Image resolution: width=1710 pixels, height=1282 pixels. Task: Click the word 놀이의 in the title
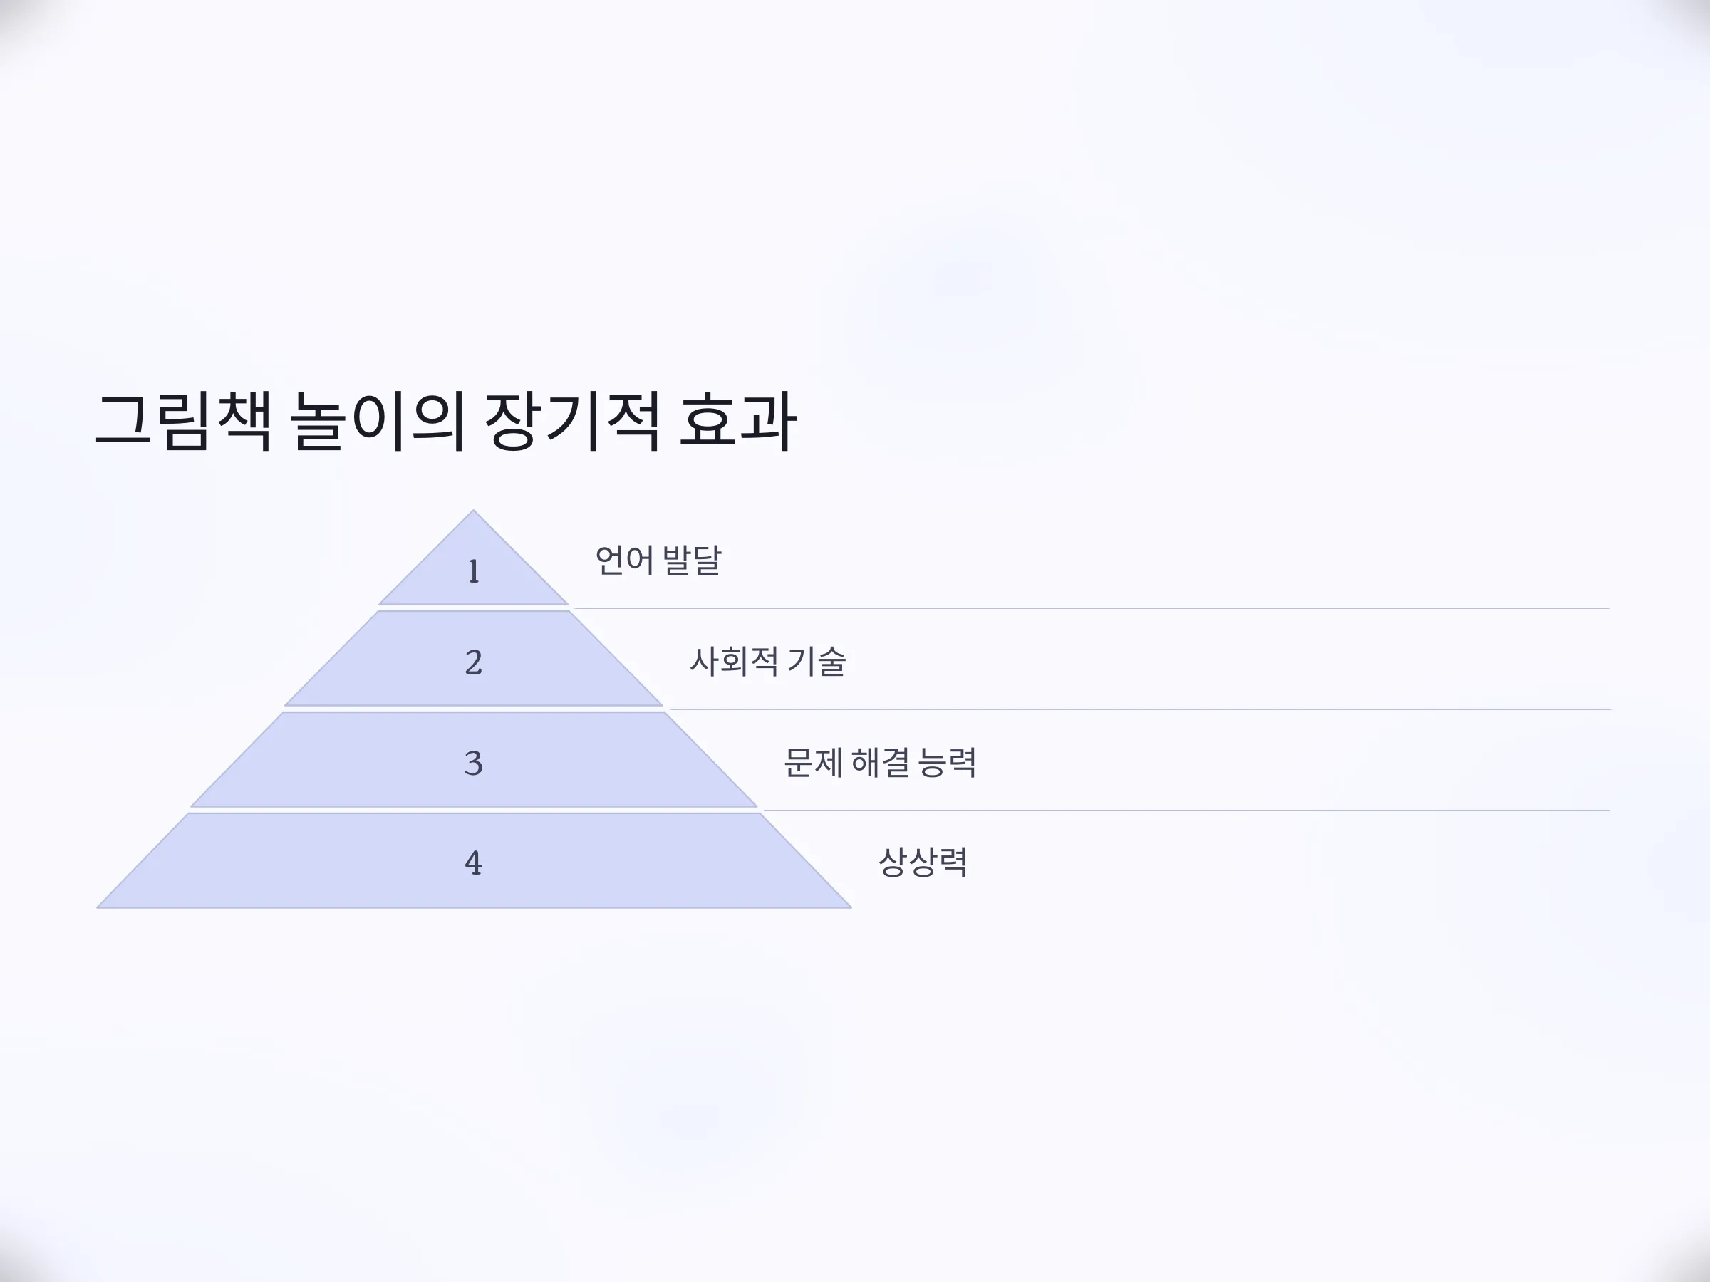pyautogui.click(x=379, y=422)
